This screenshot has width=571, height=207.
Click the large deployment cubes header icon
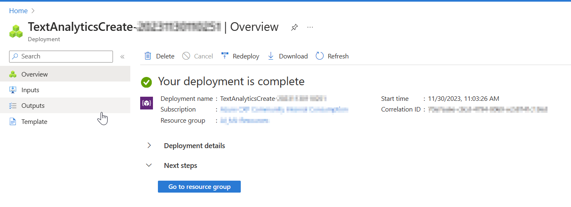(x=16, y=32)
